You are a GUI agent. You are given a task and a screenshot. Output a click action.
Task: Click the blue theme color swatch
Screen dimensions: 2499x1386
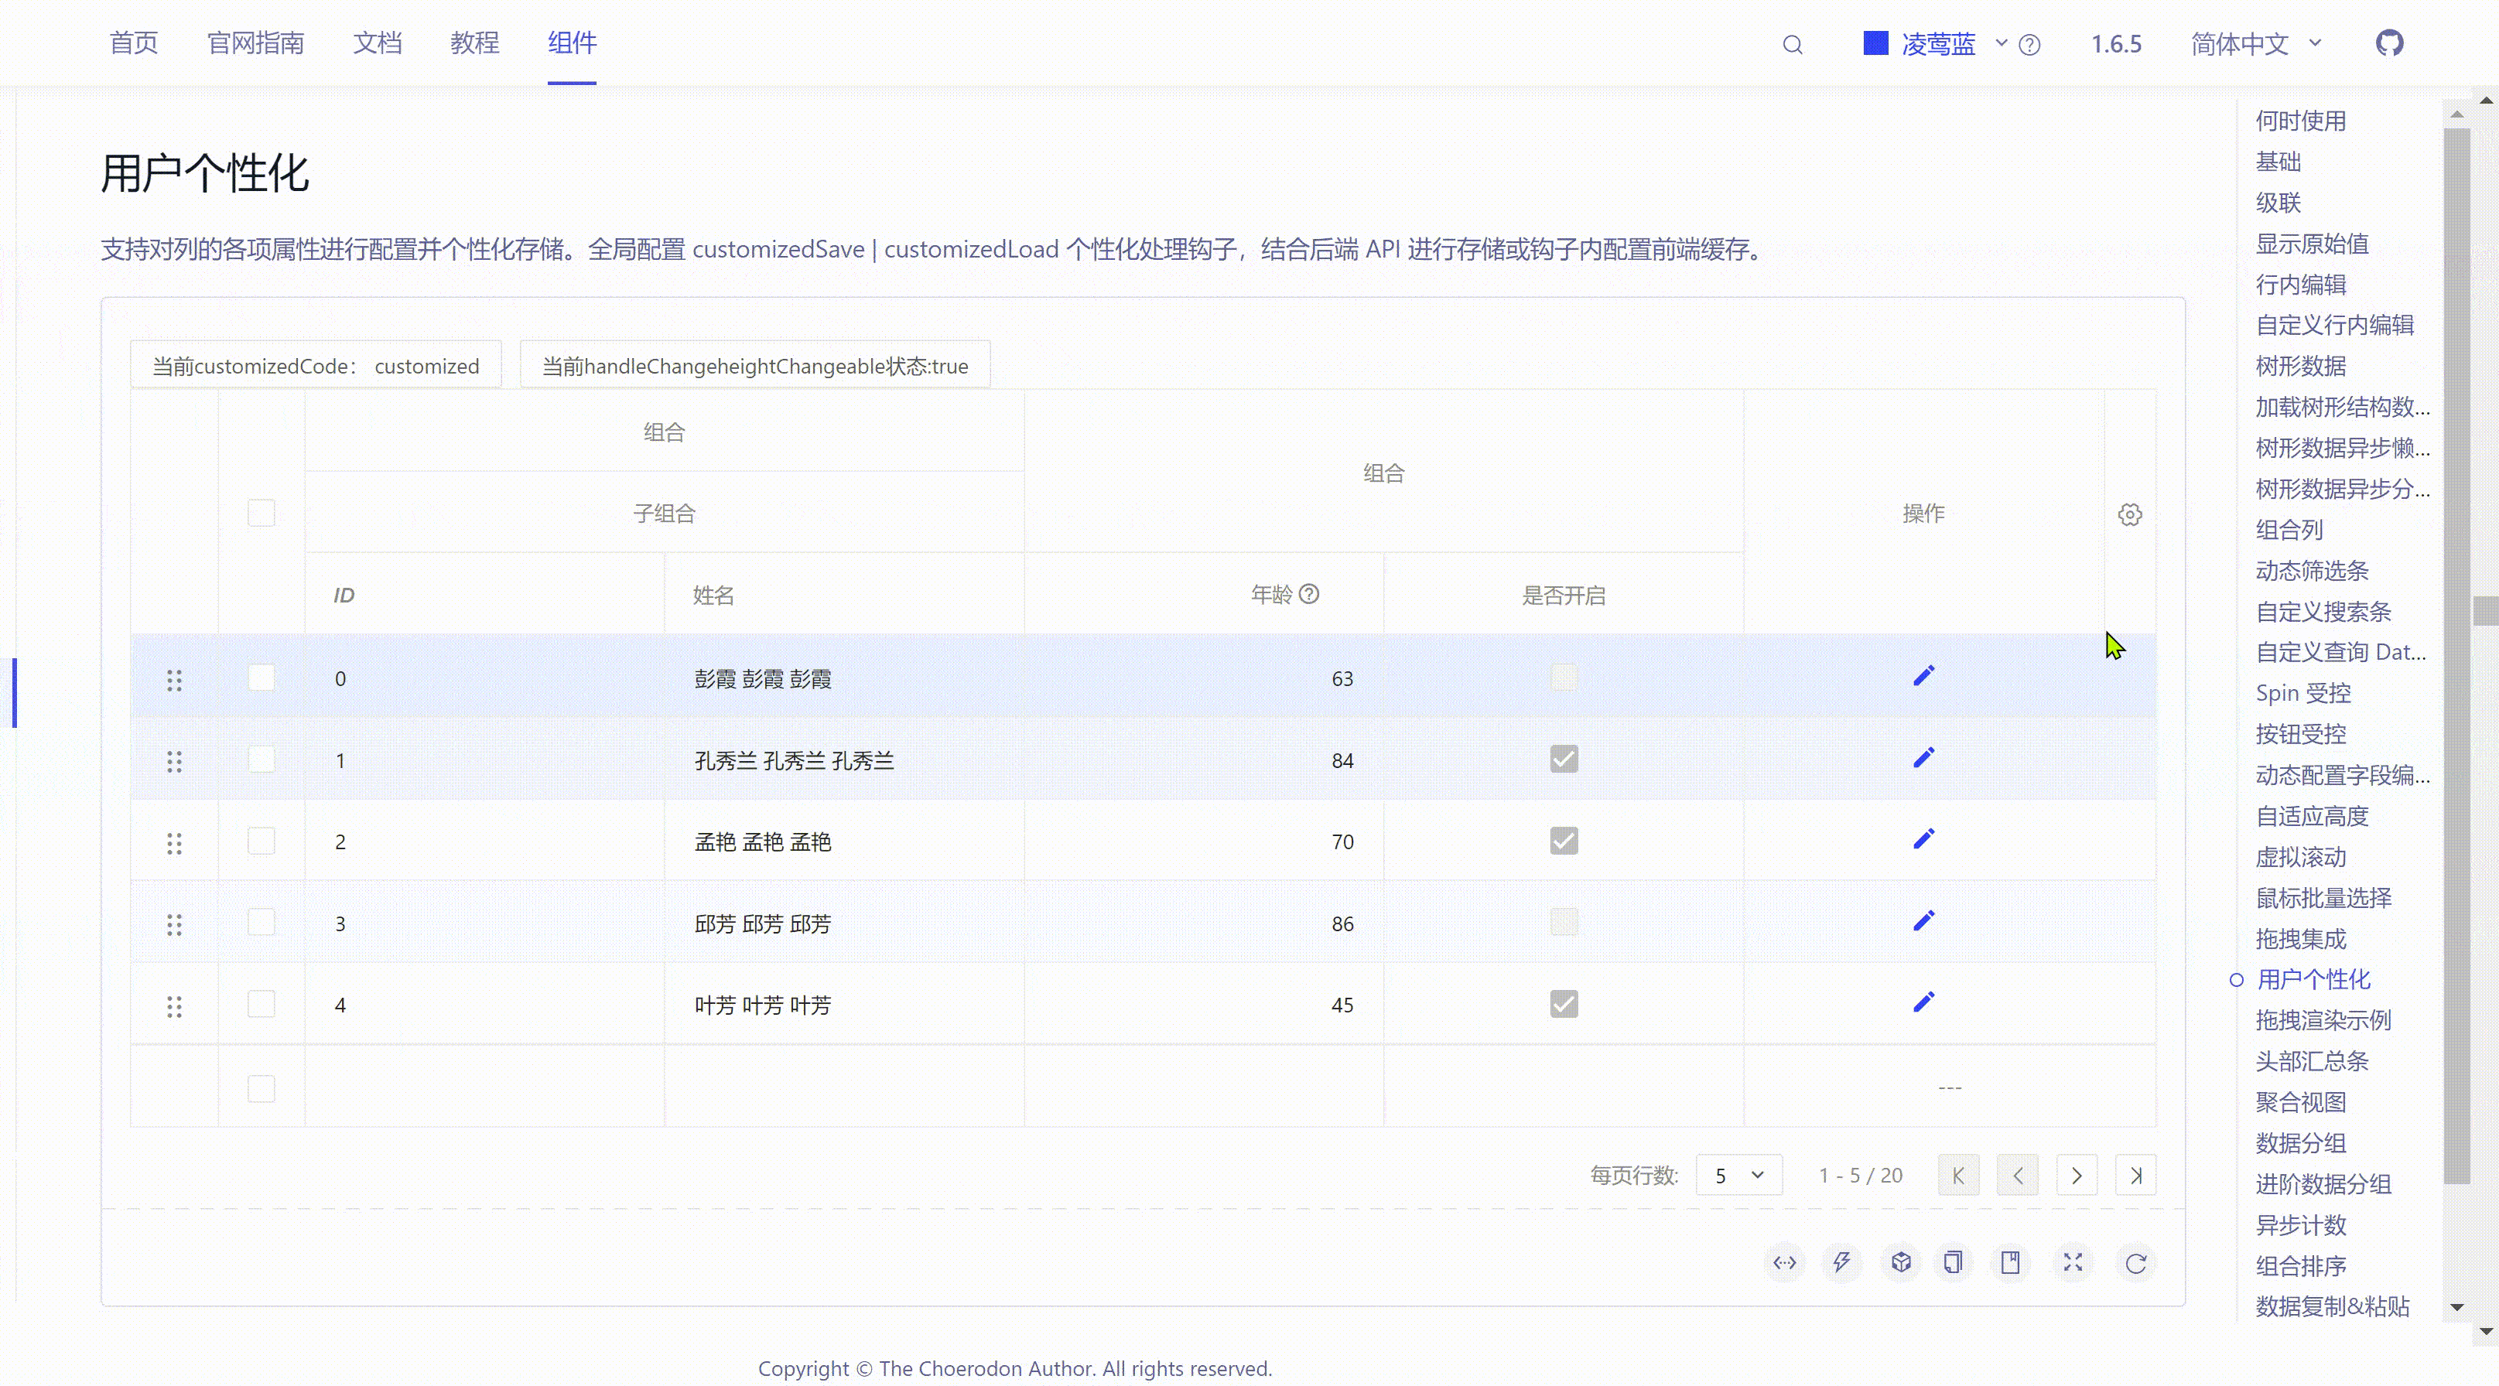click(1875, 43)
